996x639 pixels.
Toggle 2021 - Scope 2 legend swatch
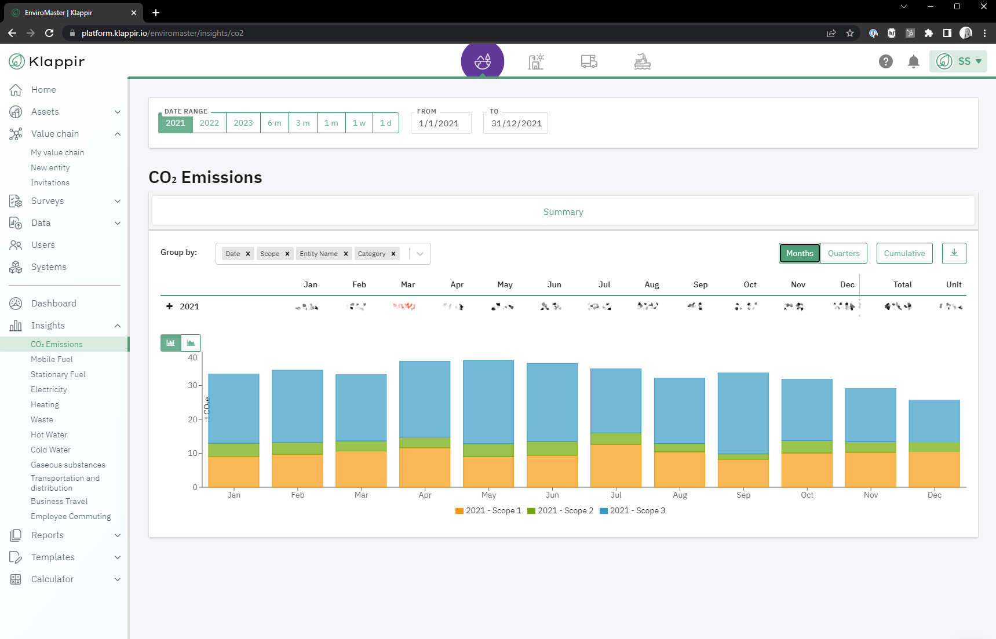531,511
